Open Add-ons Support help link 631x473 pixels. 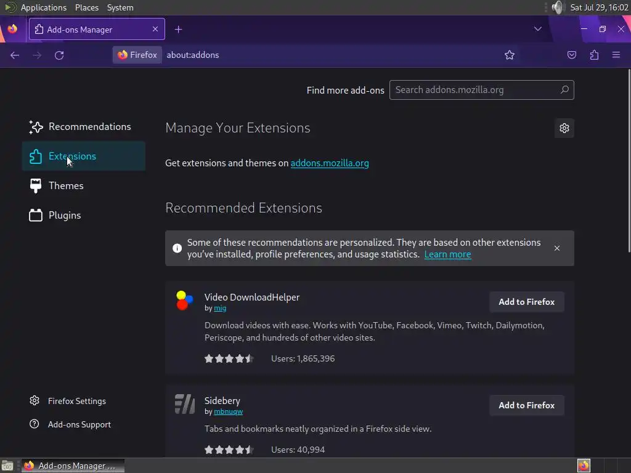70,424
